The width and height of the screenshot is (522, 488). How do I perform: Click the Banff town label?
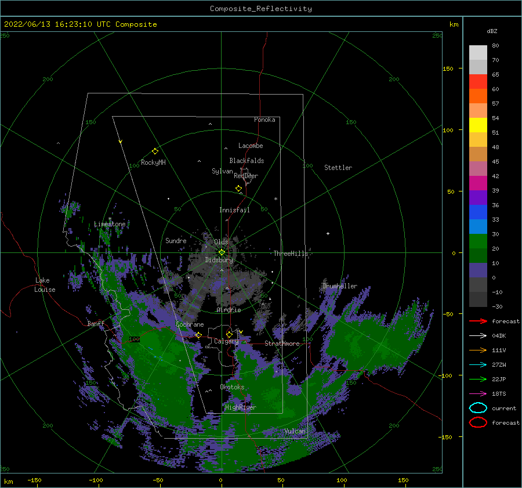[x=96, y=323]
